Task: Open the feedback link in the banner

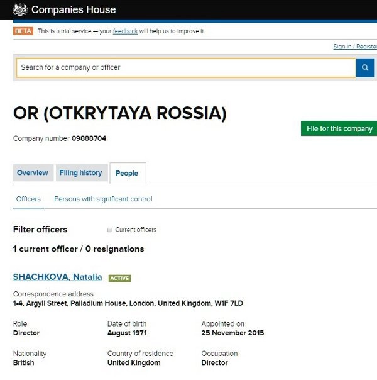Action: (x=125, y=31)
